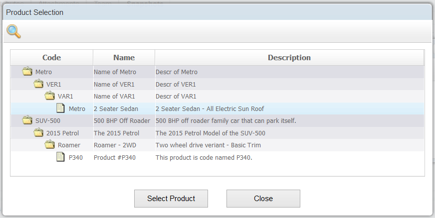This screenshot has height=218, width=435.
Task: Sort by the Code column header
Action: coord(51,58)
